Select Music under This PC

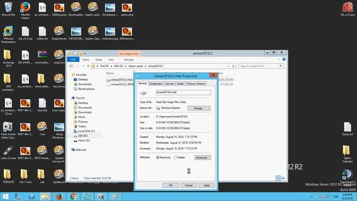point(82,117)
